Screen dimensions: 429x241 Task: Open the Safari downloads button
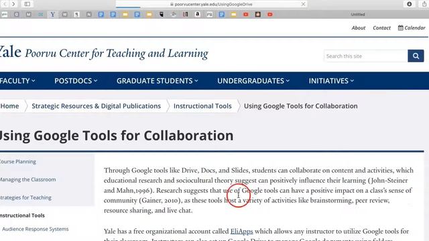point(410,4)
